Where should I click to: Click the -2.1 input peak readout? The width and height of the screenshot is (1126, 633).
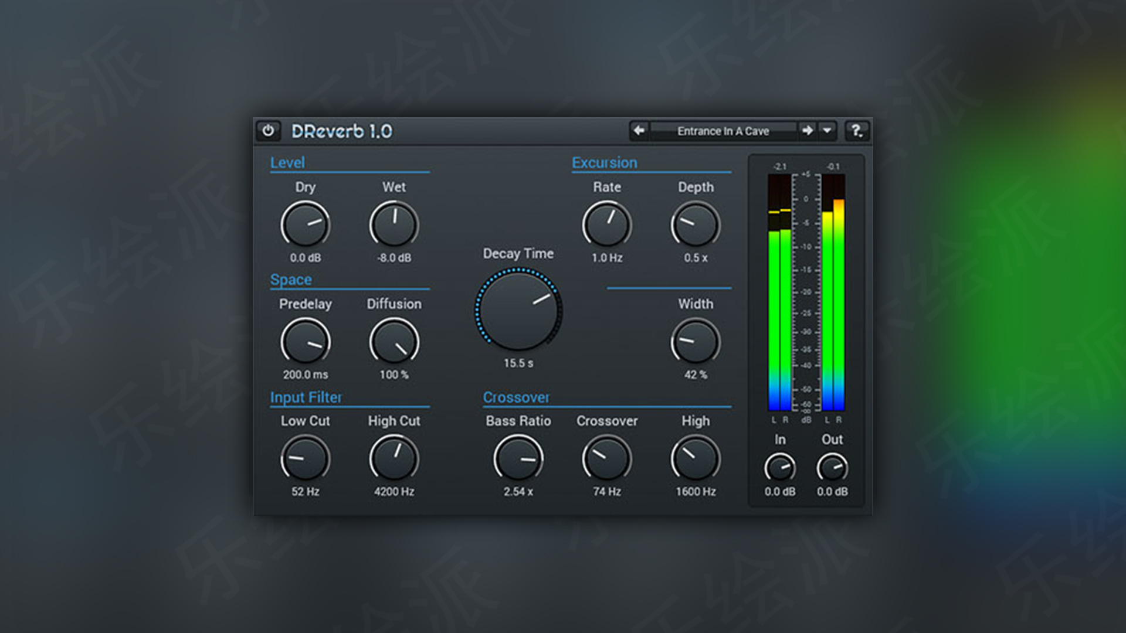click(x=779, y=167)
